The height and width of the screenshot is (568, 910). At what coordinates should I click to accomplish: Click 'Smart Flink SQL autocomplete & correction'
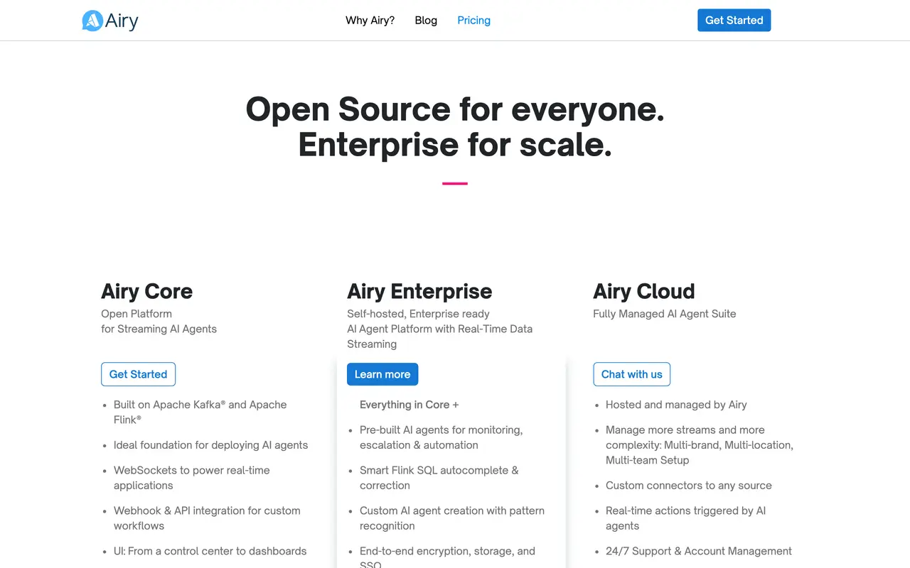tap(439, 478)
